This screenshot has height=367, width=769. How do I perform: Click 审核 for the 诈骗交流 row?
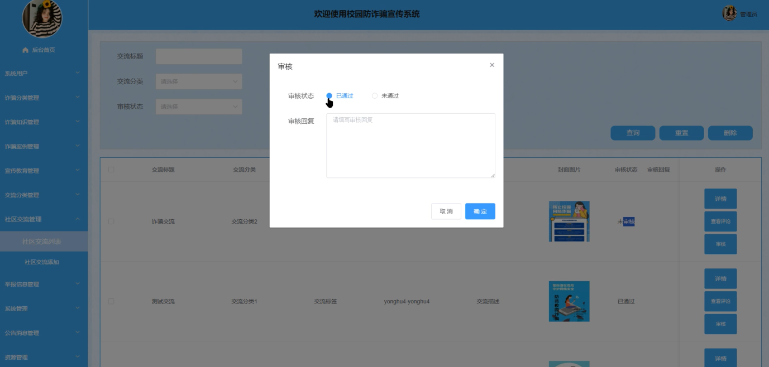[720, 244]
